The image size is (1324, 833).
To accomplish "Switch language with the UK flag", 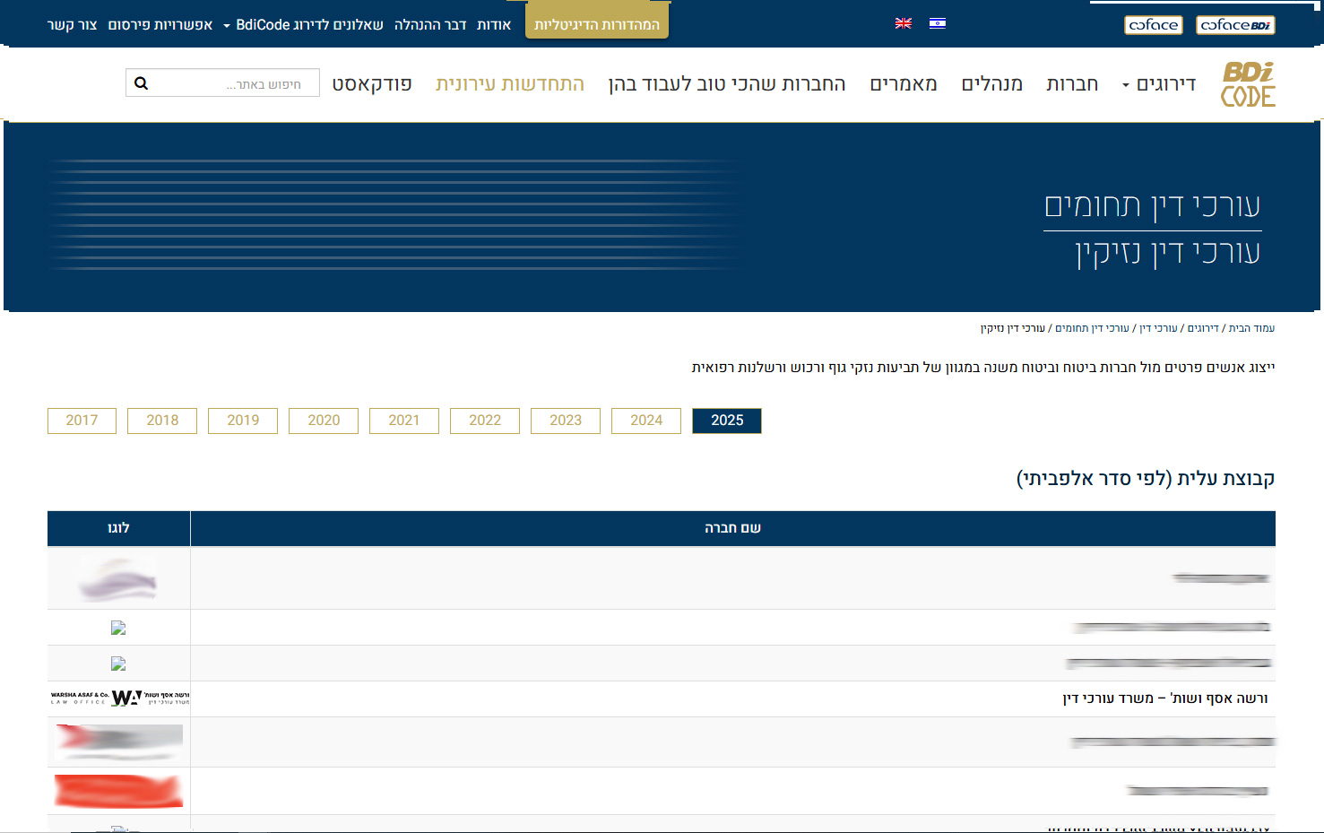I will (903, 23).
